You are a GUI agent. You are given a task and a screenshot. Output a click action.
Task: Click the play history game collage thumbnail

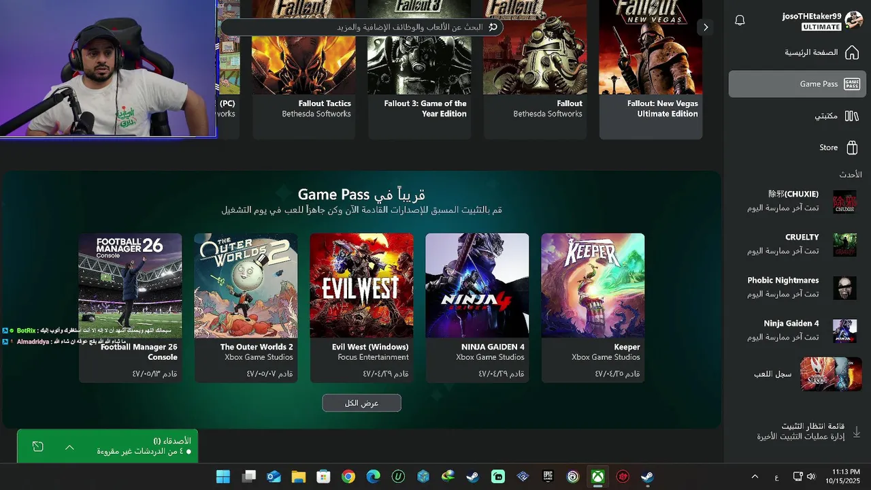831,374
